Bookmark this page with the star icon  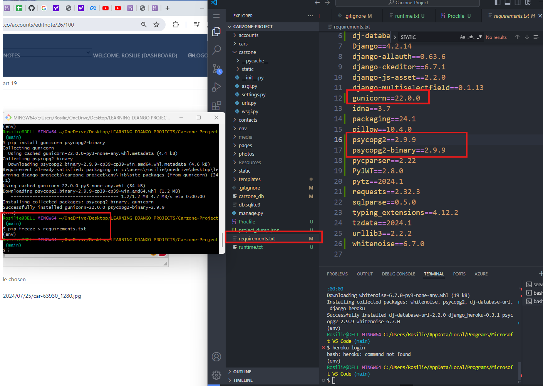coord(156,25)
